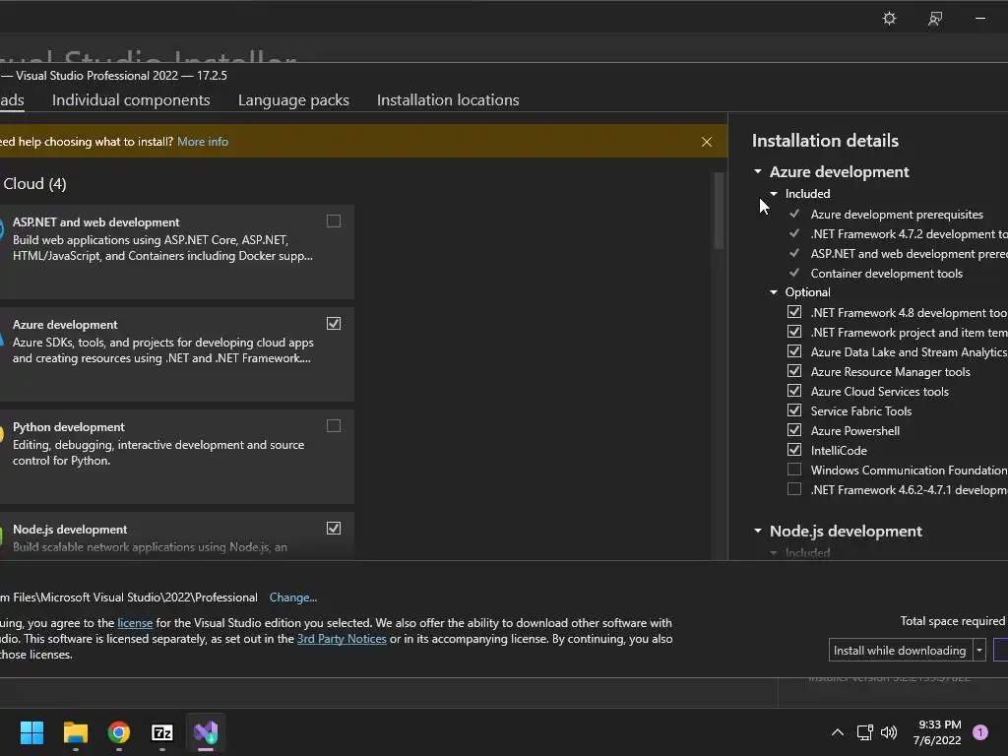The image size is (1008, 756).
Task: Open installer settings gear icon
Action: 889,18
